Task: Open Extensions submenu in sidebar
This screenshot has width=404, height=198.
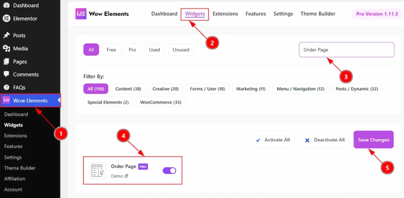Action: pyautogui.click(x=15, y=136)
